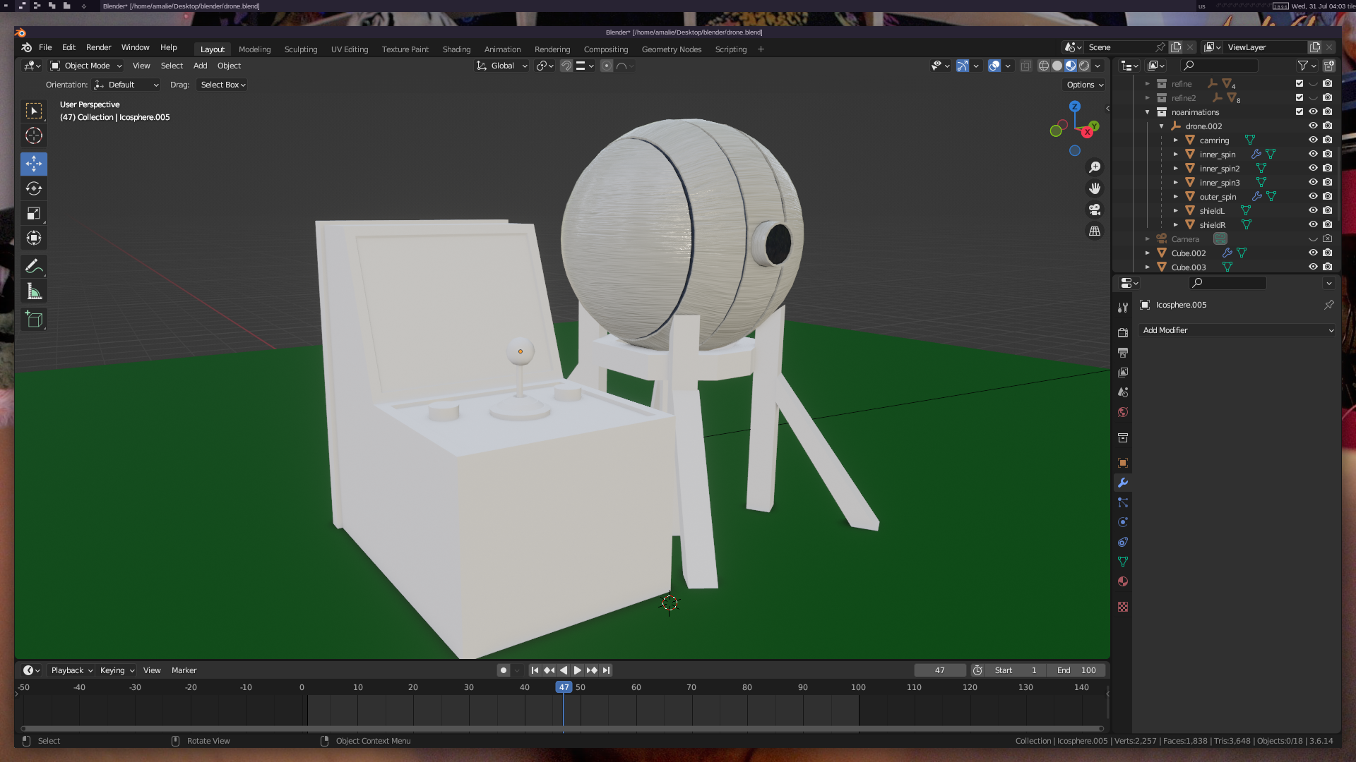Uncheck noanimations collection checkbox

coord(1299,111)
